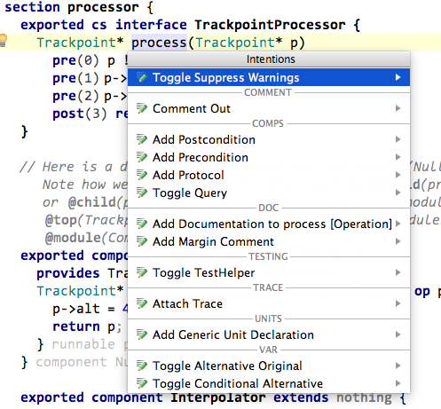Select the Add Postcondition entry

coord(269,139)
